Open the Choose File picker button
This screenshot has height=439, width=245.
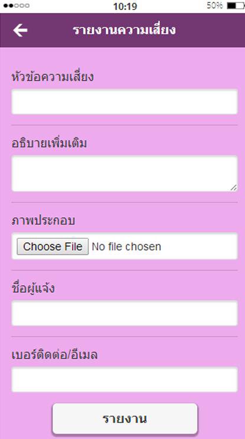coord(53,247)
